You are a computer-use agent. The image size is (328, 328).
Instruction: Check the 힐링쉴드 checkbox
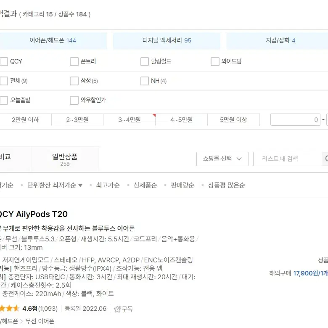pyautogui.click(x=145, y=61)
